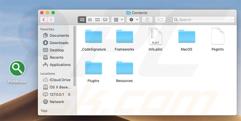
Task: Click the Locations section header
Action: click(48, 73)
